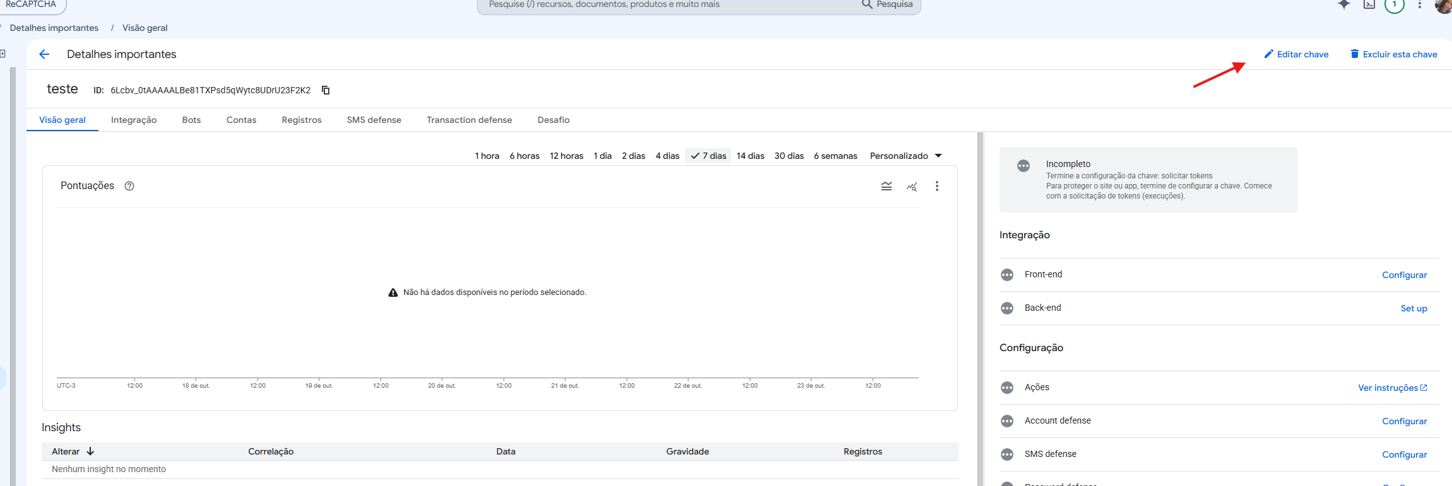Viewport: 1452px width, 486px height.
Task: Open the Gemini sparkle assistant icon
Action: click(1344, 4)
